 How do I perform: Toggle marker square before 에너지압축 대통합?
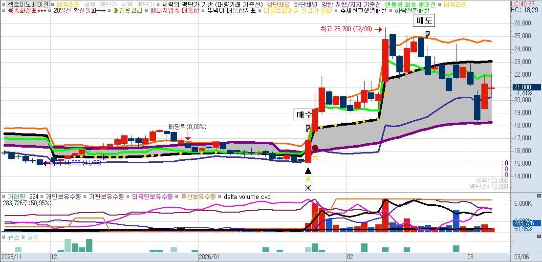147,10
